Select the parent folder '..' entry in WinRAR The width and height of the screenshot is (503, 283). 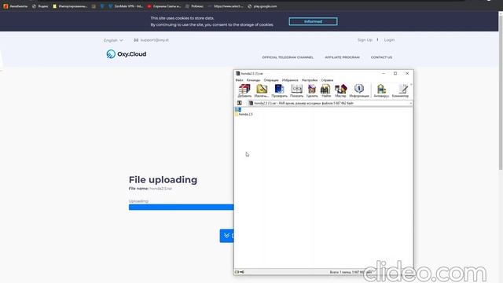(238, 109)
